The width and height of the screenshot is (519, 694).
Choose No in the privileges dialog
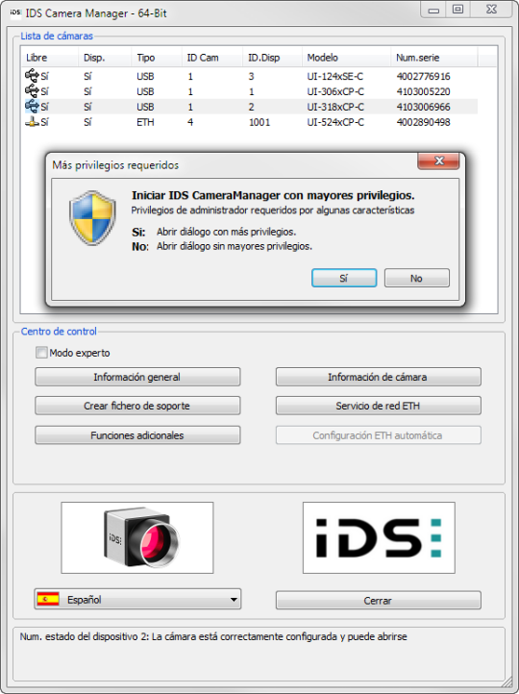[417, 278]
